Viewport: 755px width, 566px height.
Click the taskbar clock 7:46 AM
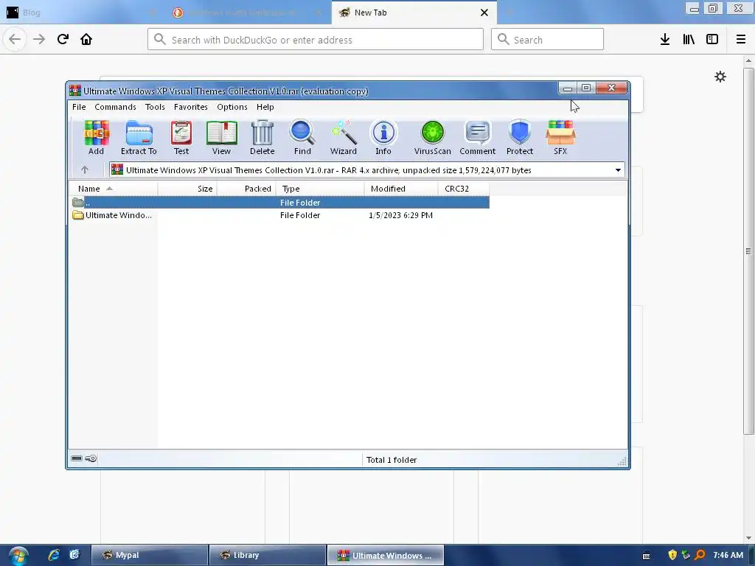(728, 555)
